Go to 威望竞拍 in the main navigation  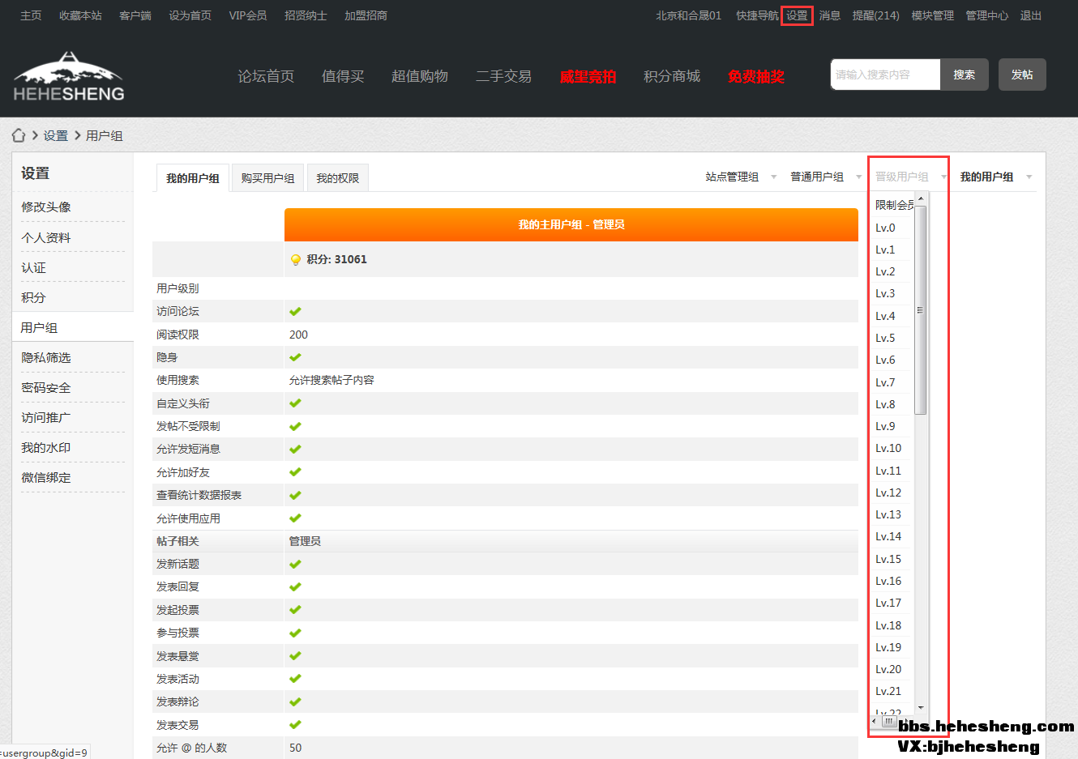pos(588,76)
